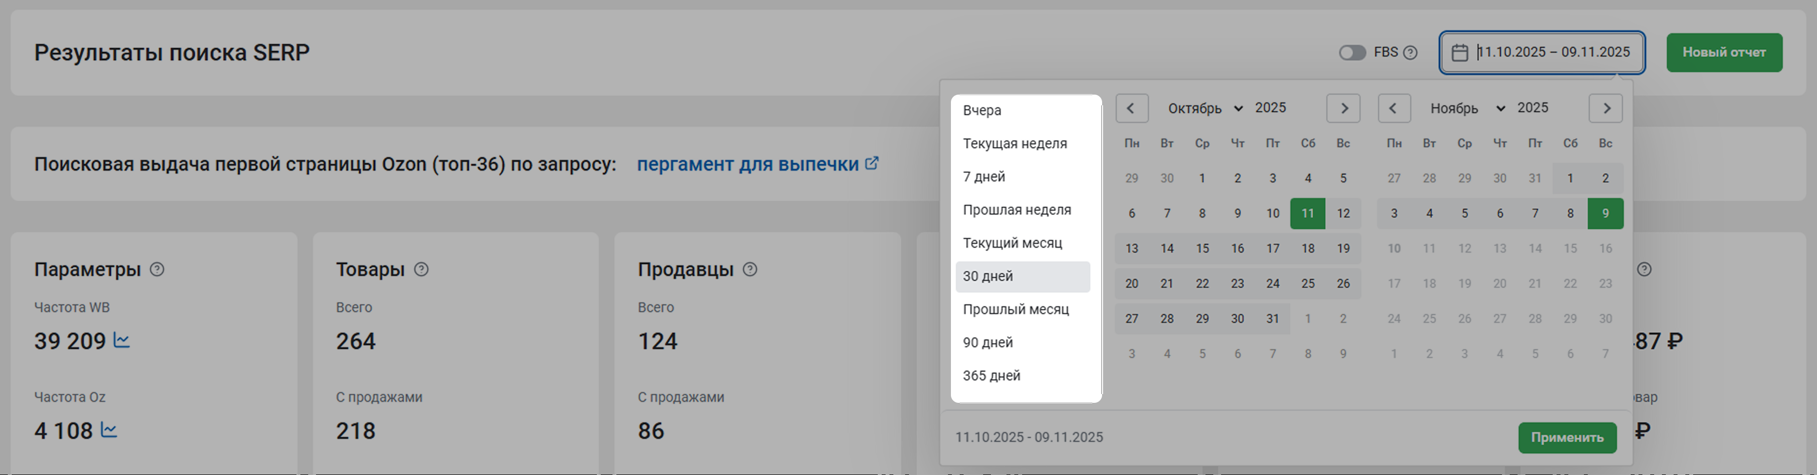Go to next month in November calendar
Image resolution: width=1817 pixels, height=475 pixels.
1605,108
